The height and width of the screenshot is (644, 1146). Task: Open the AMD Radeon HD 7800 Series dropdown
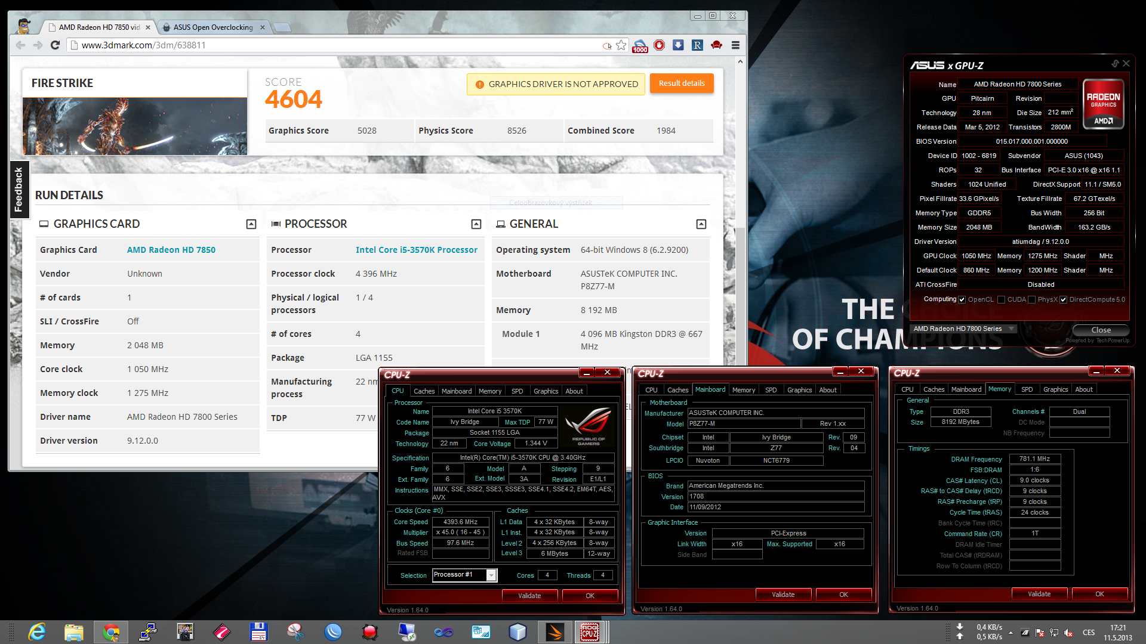963,329
